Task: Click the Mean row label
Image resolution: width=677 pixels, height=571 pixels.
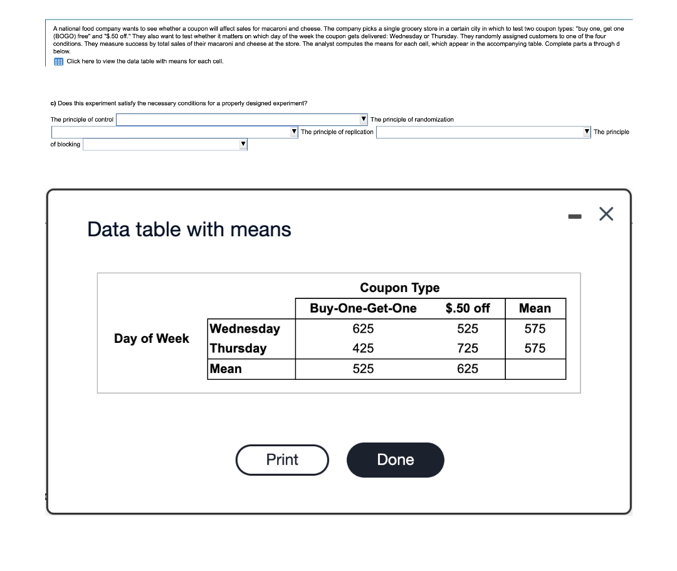Action: point(226,369)
